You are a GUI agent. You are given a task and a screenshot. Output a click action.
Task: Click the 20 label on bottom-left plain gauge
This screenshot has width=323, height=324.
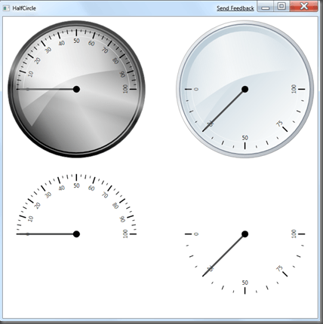click(38, 206)
